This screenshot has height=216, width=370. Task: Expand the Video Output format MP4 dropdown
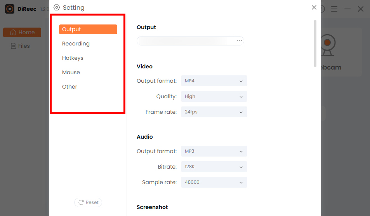pyautogui.click(x=214, y=81)
